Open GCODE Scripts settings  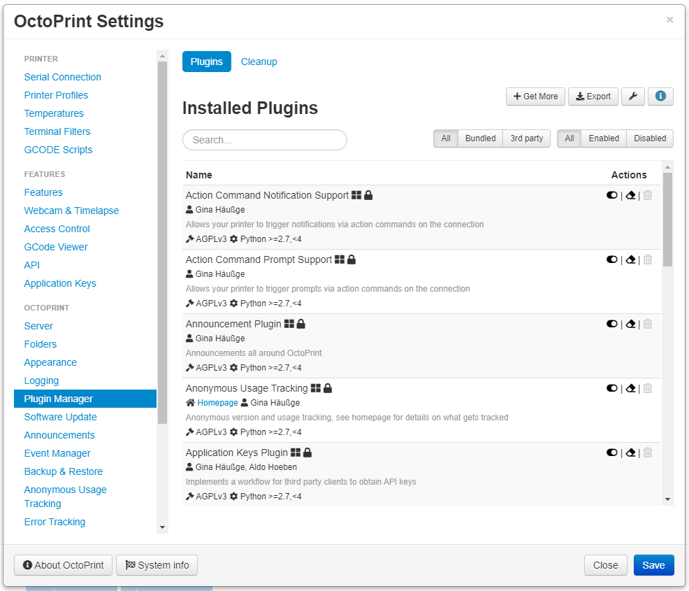point(58,150)
